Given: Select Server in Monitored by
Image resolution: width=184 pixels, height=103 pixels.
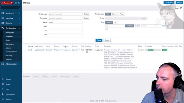Looking at the screenshot, I should click(114, 14).
